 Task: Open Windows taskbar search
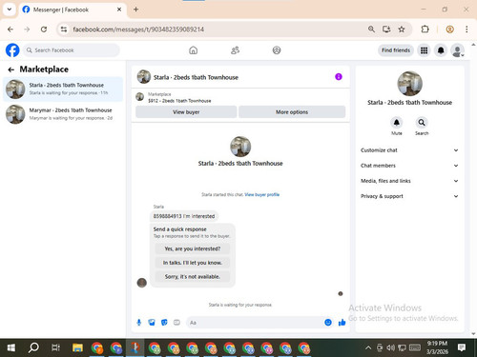pos(33,347)
